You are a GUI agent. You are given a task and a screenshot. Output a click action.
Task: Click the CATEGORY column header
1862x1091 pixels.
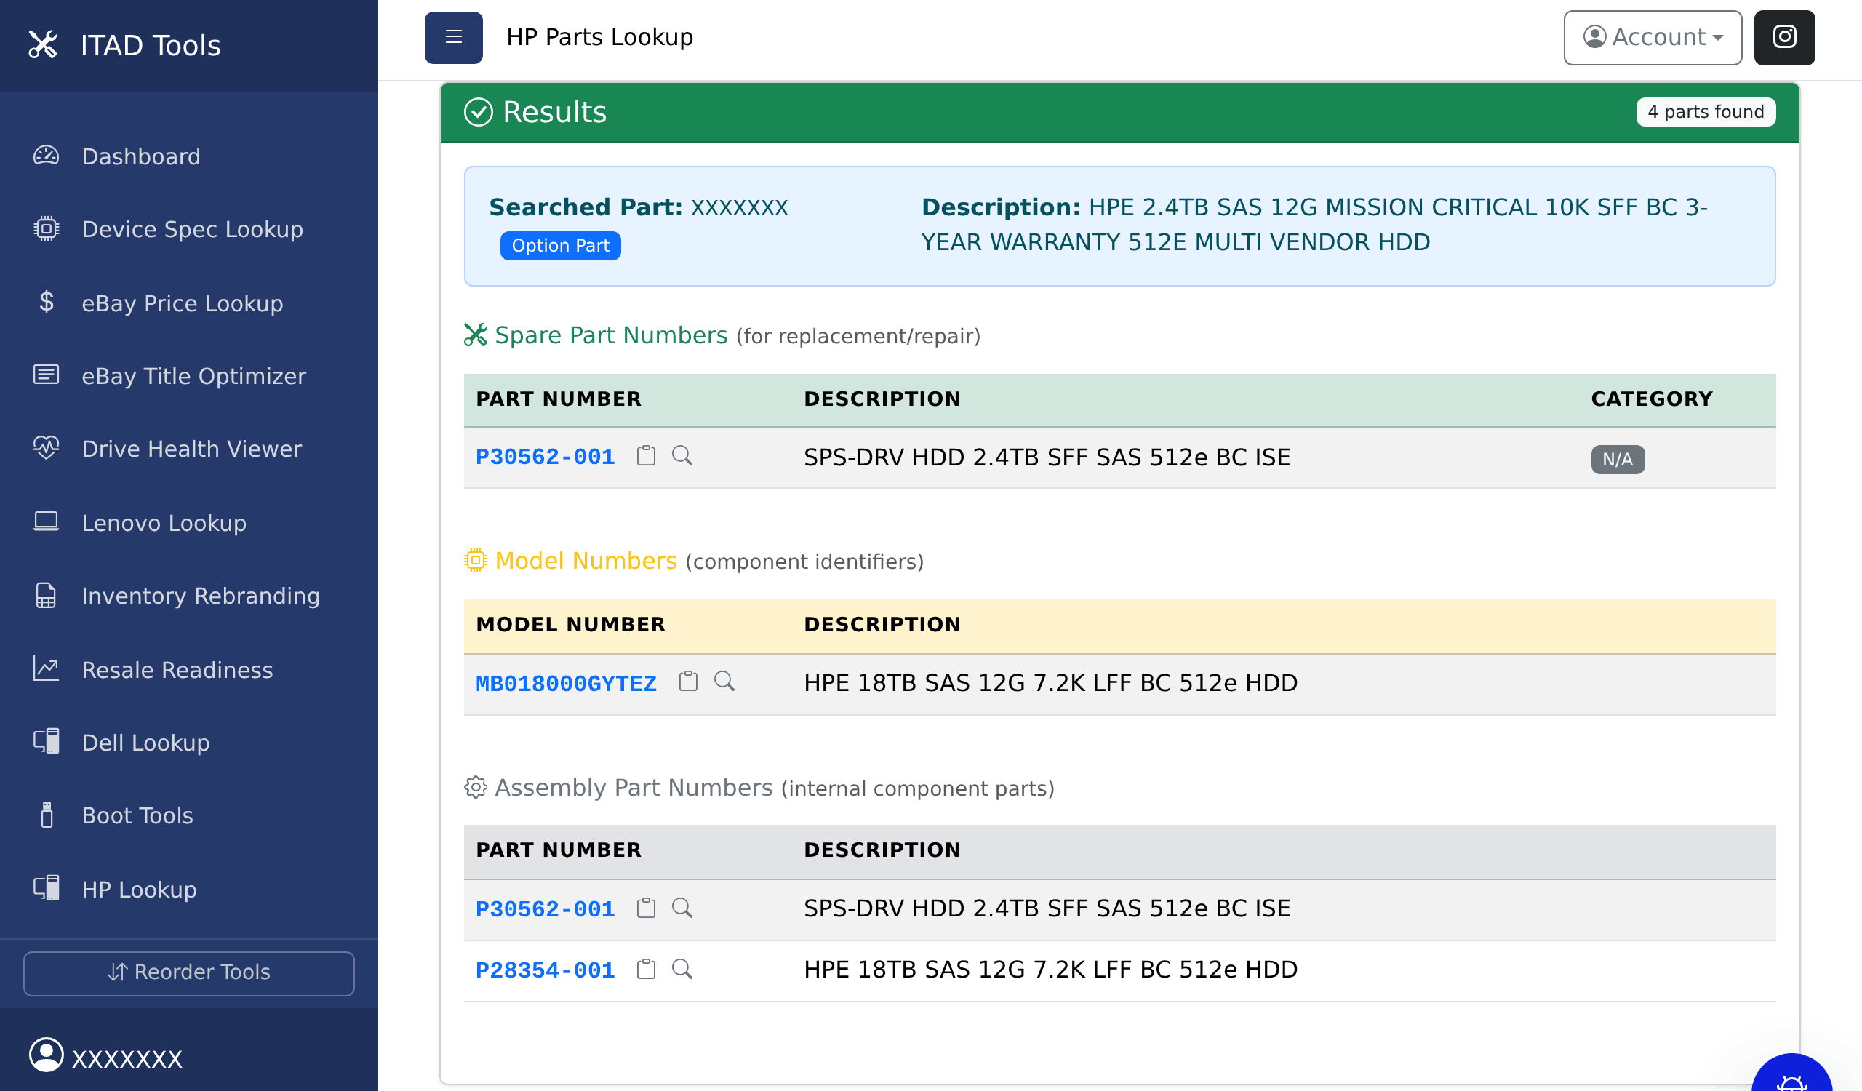pos(1652,399)
